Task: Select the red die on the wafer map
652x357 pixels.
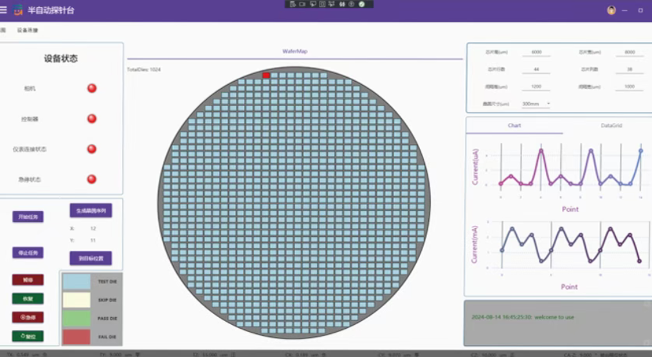Action: [266, 75]
